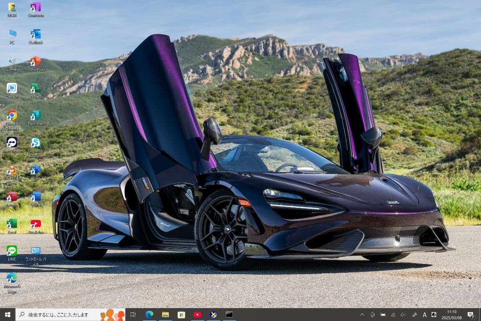The width and height of the screenshot is (481, 321).
Task: Open the Windows Start menu
Action: (8, 315)
